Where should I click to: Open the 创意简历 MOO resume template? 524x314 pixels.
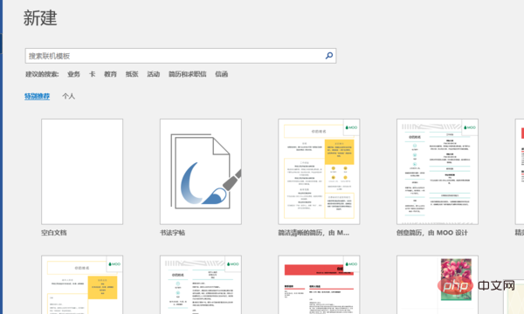click(x=438, y=172)
